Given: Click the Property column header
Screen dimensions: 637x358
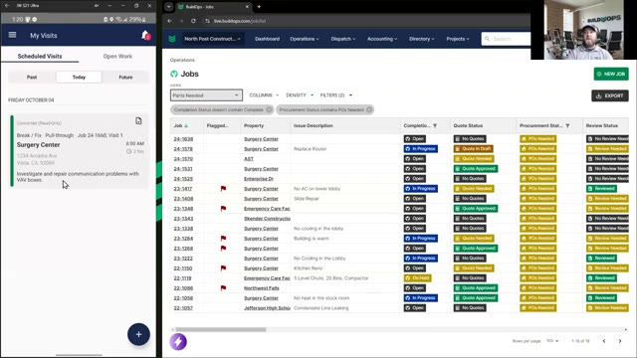Looking at the screenshot, I should [254, 126].
